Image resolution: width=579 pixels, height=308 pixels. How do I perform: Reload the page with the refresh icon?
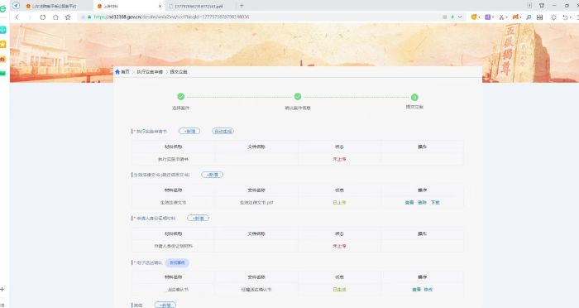coord(43,17)
